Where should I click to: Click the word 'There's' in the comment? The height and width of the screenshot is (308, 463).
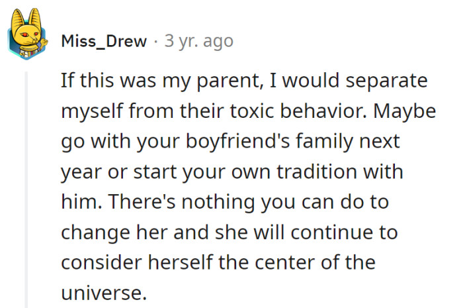(x=142, y=202)
